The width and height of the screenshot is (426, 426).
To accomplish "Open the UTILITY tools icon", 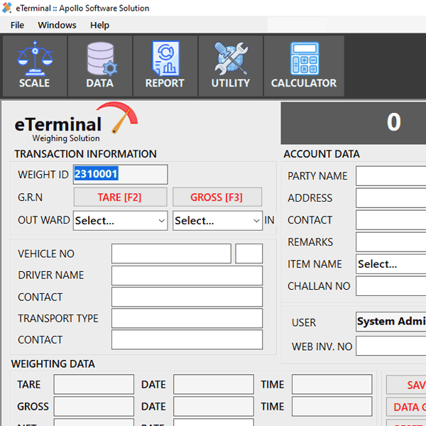I will (230, 65).
